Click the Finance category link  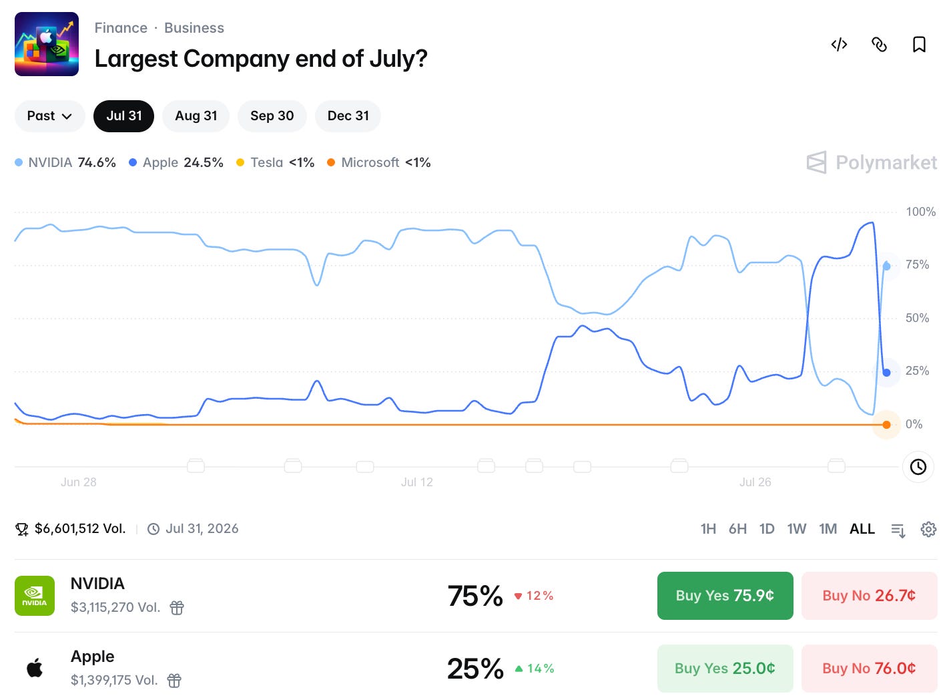[121, 28]
